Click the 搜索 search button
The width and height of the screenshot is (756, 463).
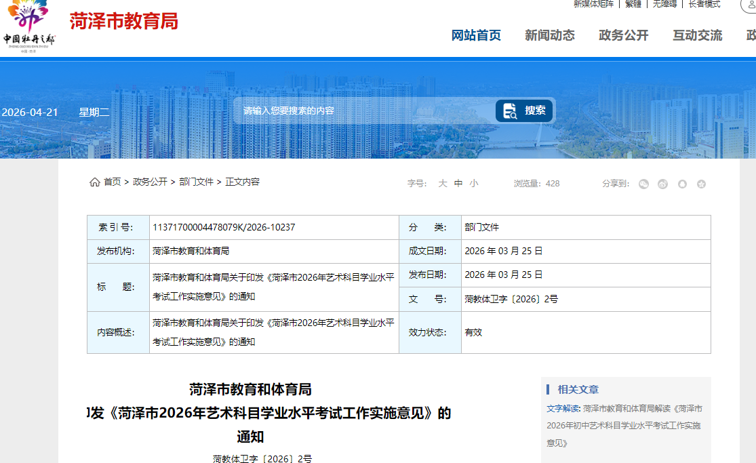[524, 110]
